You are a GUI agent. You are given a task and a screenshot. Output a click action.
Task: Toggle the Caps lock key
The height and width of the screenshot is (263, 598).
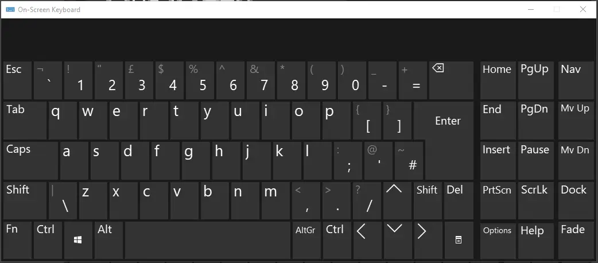coord(30,161)
